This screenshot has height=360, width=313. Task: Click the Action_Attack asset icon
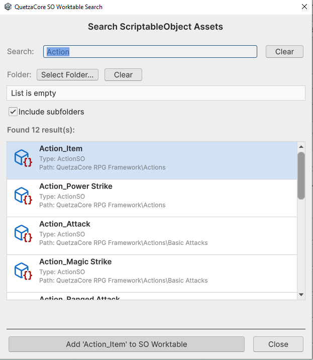click(x=23, y=234)
